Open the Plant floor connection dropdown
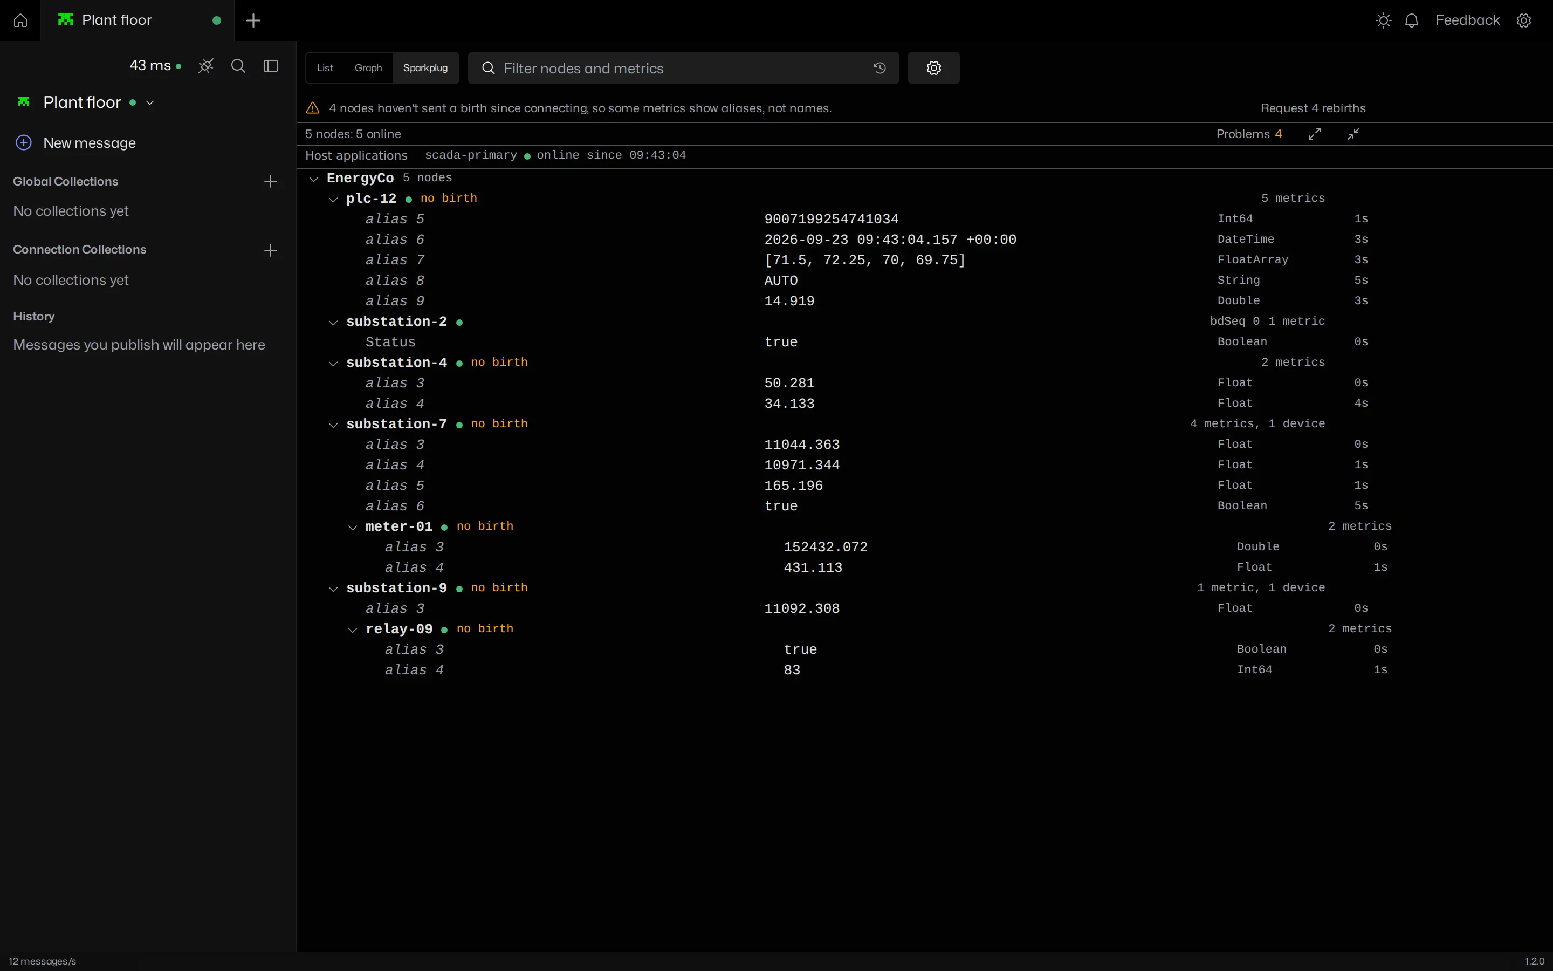Image resolution: width=1553 pixels, height=971 pixels. (x=150, y=102)
